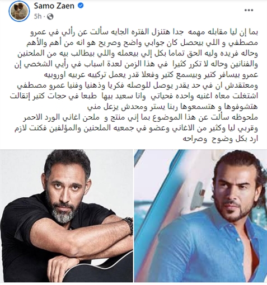
Task: Open the post via the 5h timestamp
Action: pos(38,17)
